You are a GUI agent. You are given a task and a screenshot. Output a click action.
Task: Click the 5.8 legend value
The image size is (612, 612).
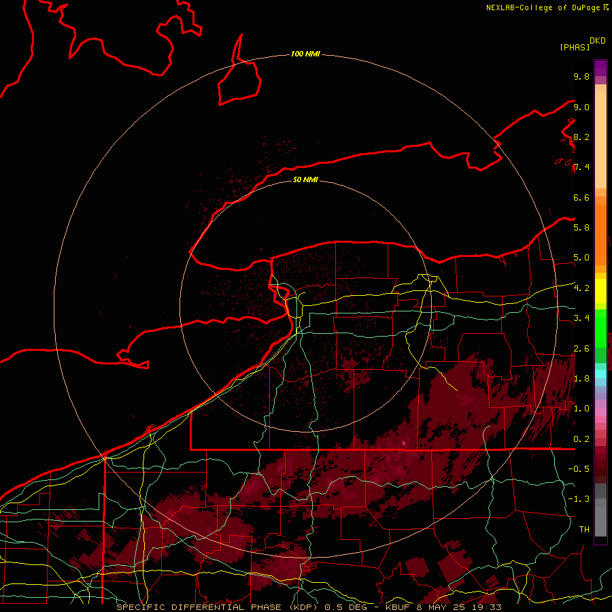(x=581, y=228)
